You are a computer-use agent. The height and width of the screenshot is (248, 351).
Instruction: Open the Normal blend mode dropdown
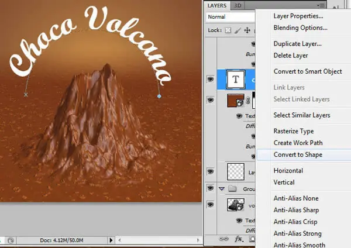(x=230, y=17)
